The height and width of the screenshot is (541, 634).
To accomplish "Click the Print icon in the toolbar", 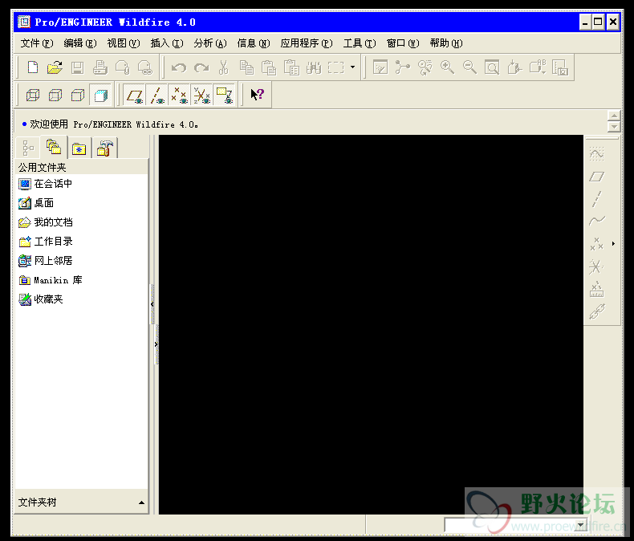I will (100, 67).
